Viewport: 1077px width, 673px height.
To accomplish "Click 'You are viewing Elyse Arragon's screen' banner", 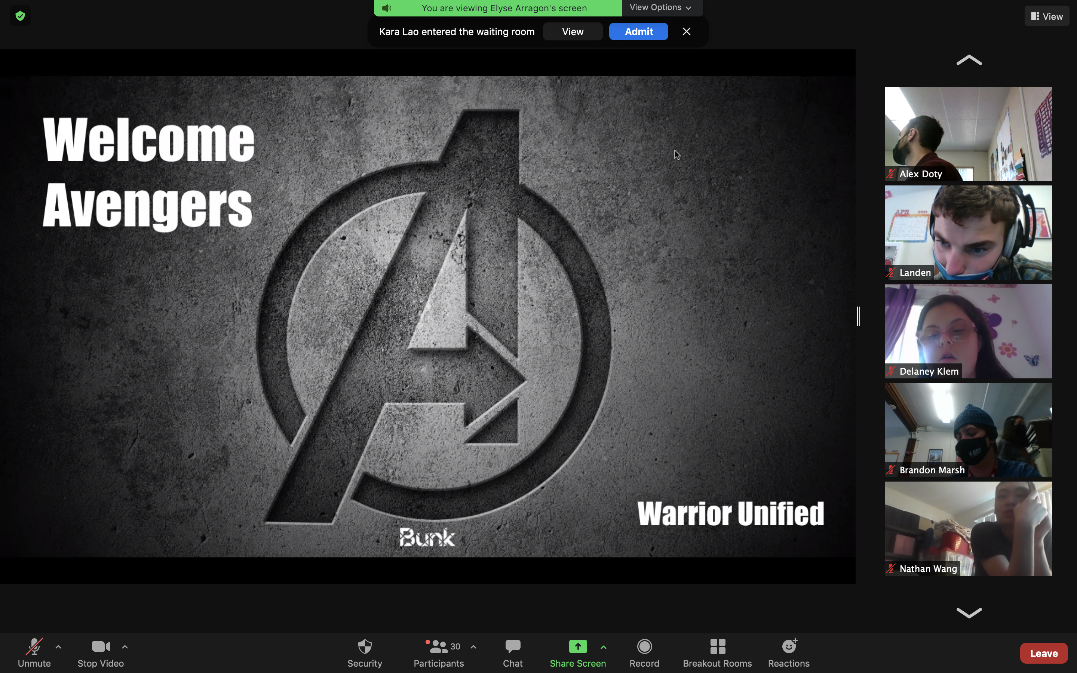I will pos(498,8).
